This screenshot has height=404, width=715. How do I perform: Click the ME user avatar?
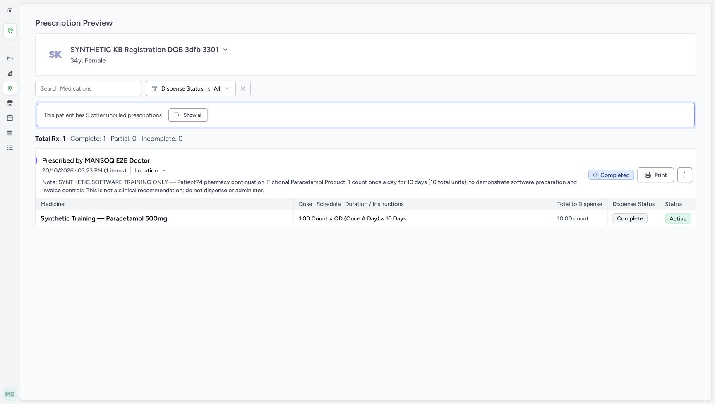(10, 394)
